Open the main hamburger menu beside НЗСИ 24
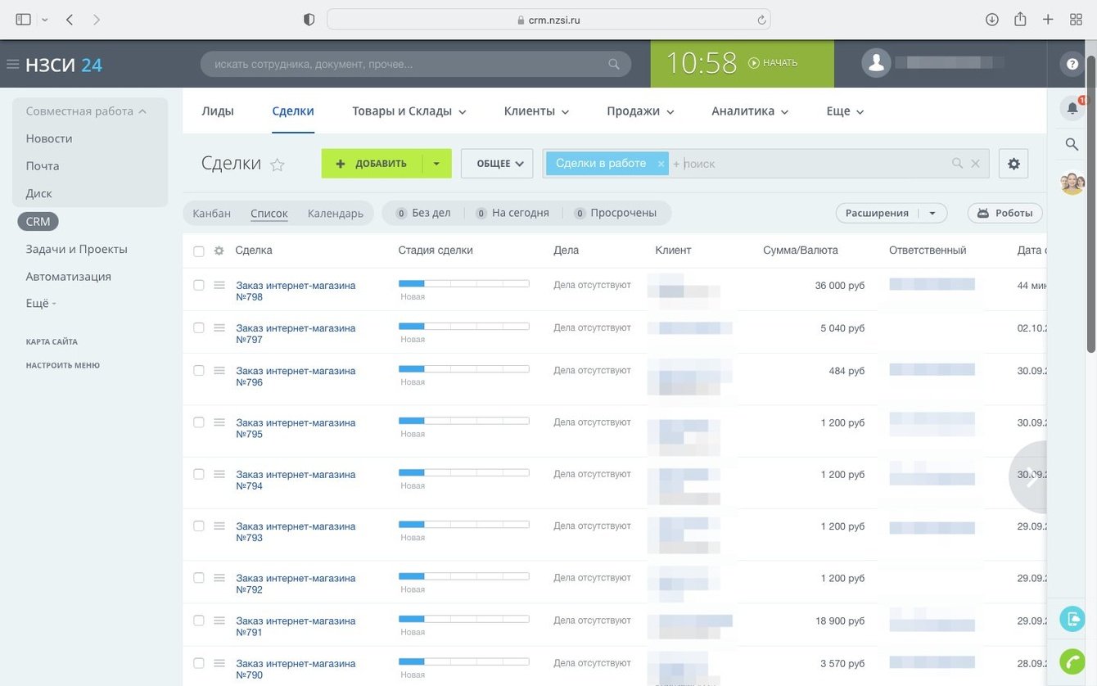 (x=12, y=65)
